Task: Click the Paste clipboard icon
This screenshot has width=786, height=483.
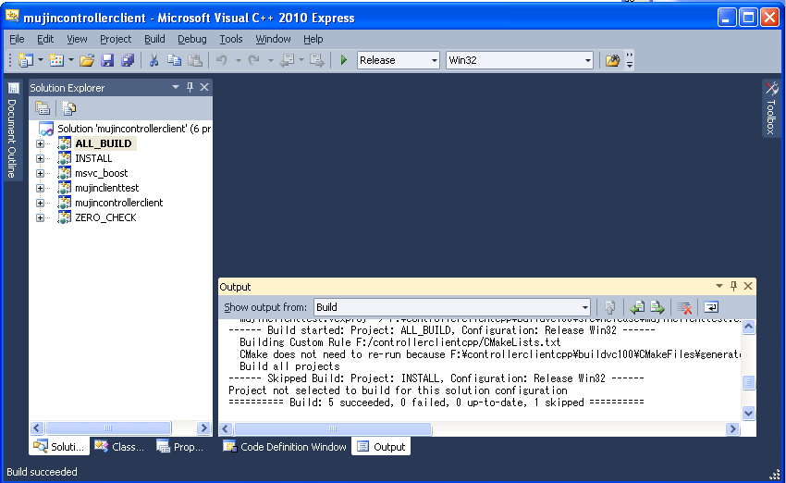Action: [x=195, y=60]
